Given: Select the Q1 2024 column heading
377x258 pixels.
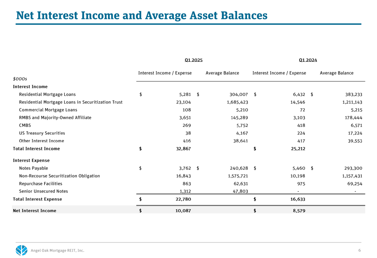Looking at the screenshot, I should [x=308, y=60].
